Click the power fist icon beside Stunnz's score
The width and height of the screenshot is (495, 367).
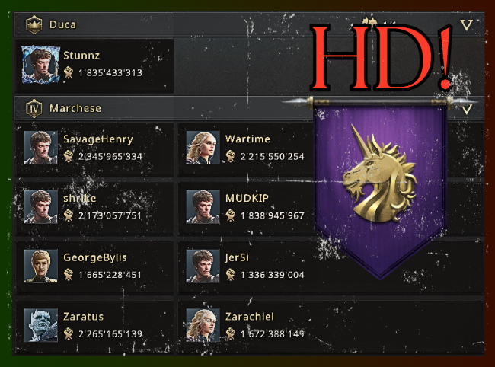click(69, 72)
